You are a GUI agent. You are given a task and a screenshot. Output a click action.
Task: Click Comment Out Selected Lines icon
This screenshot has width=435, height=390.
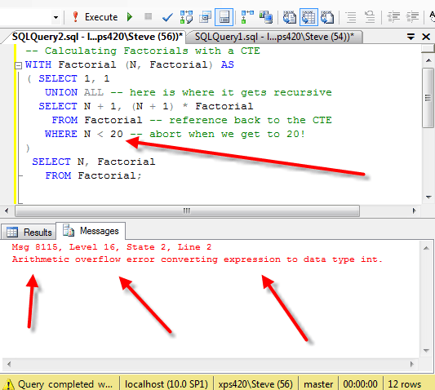tap(351, 17)
